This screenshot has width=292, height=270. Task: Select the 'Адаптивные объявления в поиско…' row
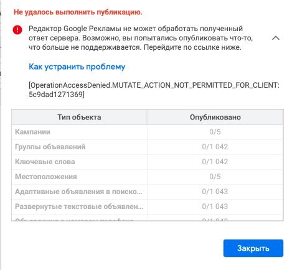(x=148, y=192)
